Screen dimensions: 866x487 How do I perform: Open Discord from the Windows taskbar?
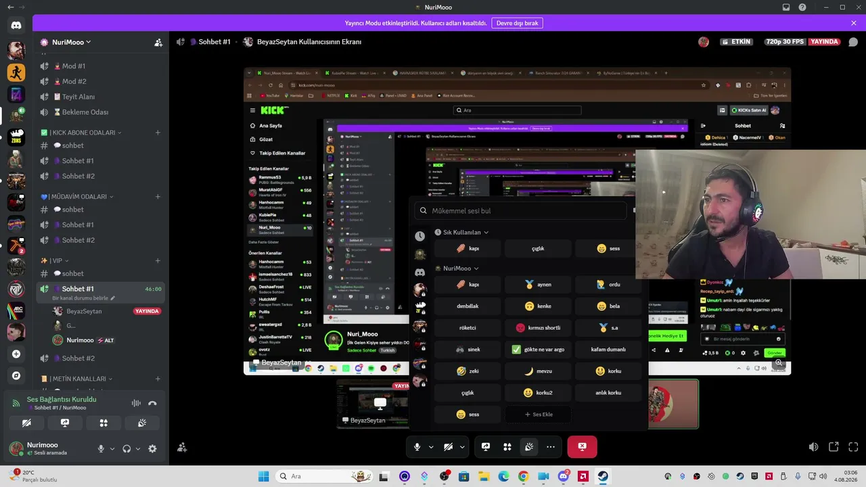(563, 476)
